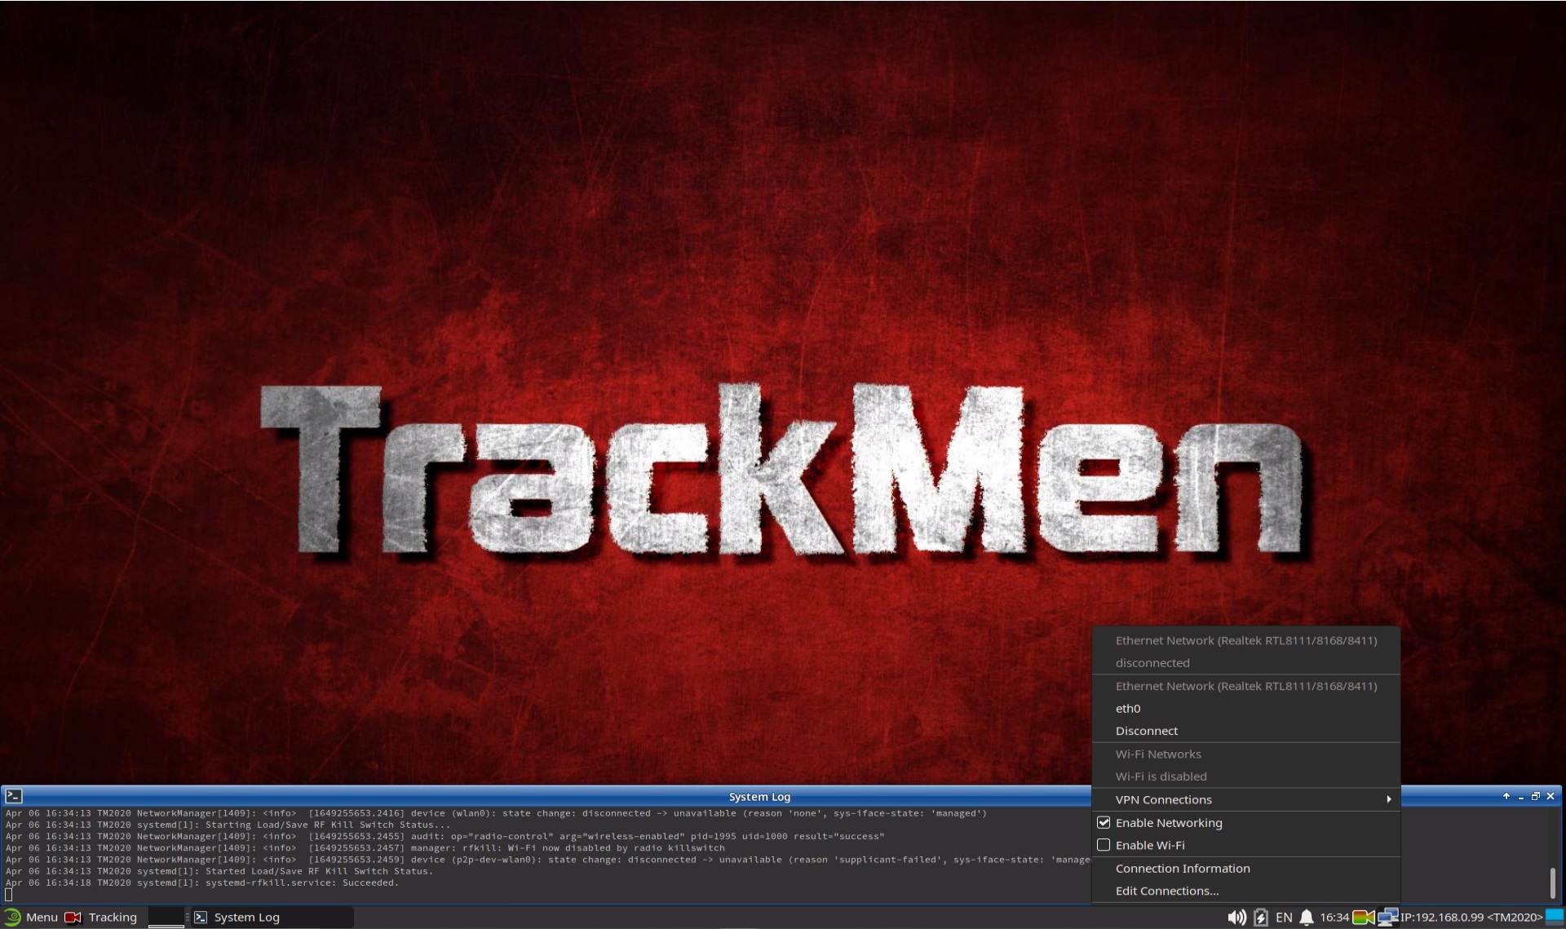Click the empty desktop pager box

(x=166, y=917)
